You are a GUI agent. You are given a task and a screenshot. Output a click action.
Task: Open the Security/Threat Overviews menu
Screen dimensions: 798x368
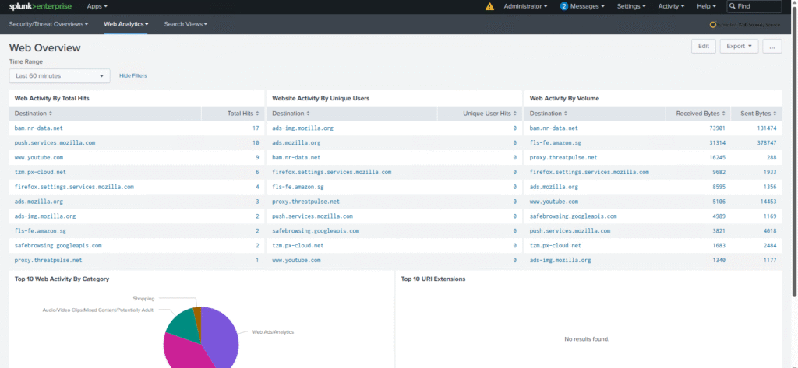pos(48,24)
